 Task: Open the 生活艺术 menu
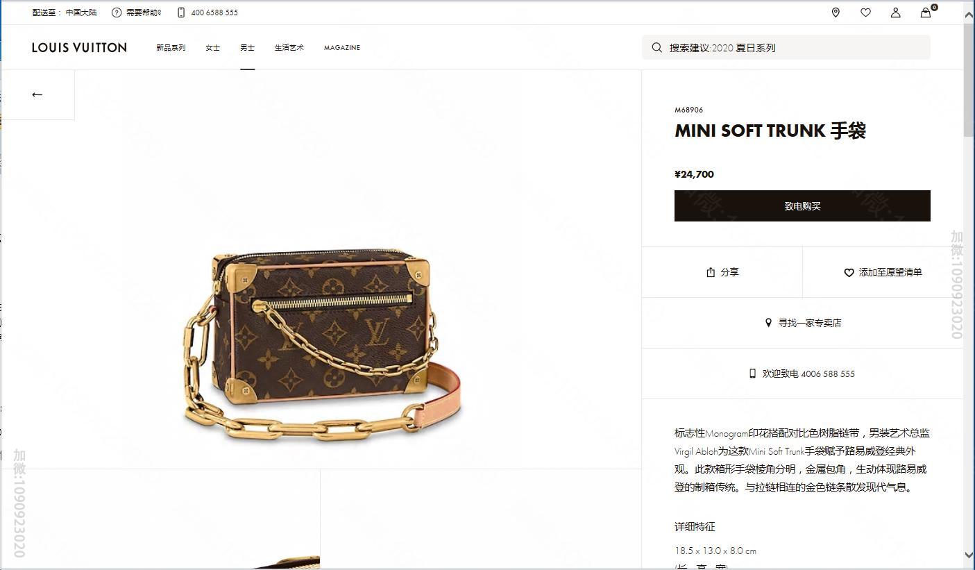point(289,48)
